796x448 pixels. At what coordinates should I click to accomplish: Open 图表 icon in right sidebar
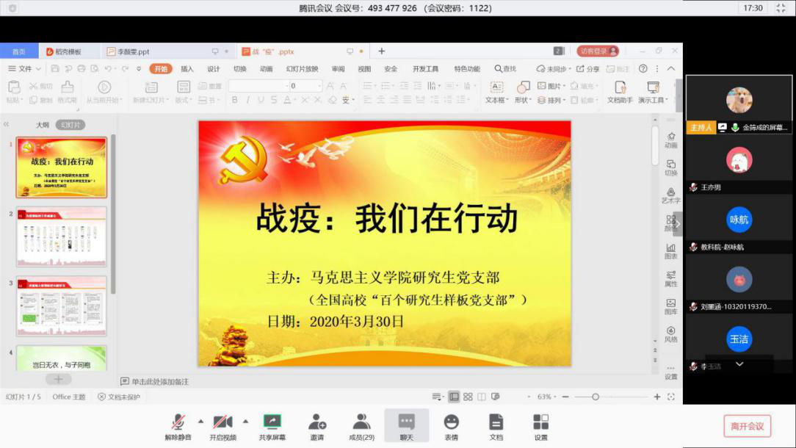point(670,251)
